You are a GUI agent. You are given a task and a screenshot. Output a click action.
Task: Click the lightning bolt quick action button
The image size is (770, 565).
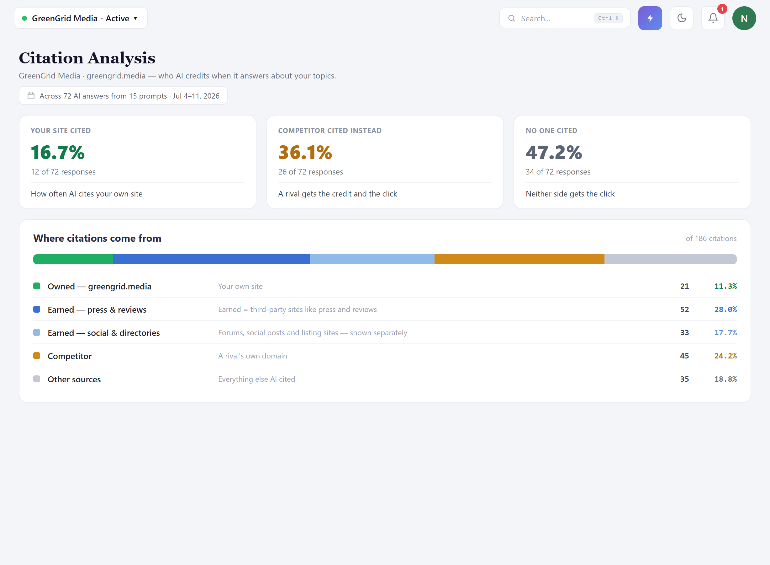click(650, 18)
